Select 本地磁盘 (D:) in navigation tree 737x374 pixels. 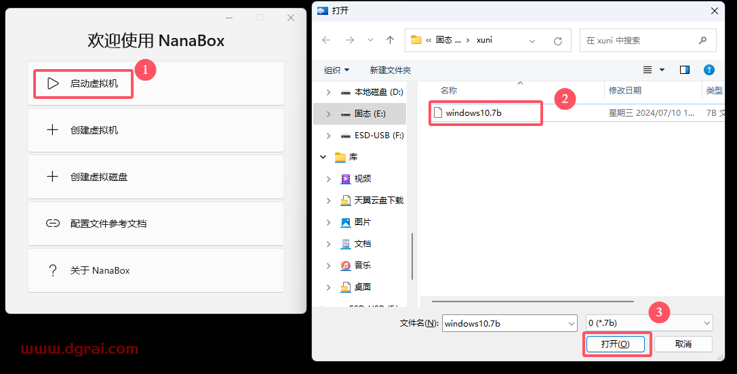[x=379, y=92]
